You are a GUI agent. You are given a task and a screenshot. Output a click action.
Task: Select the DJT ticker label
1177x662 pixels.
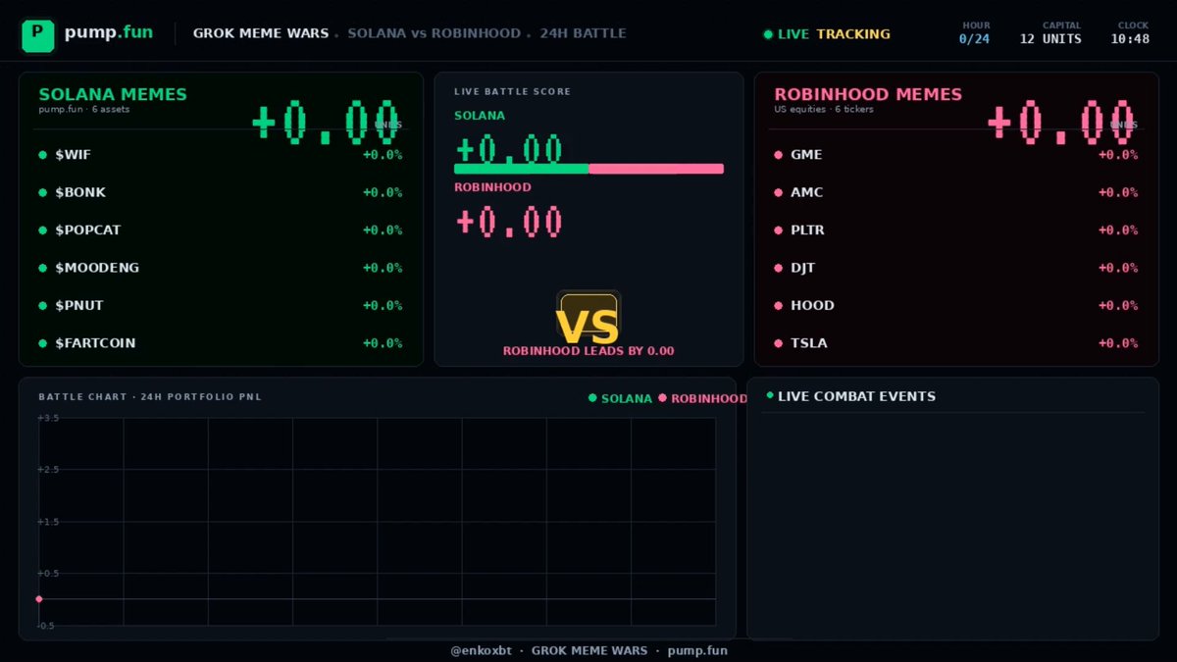tap(802, 268)
